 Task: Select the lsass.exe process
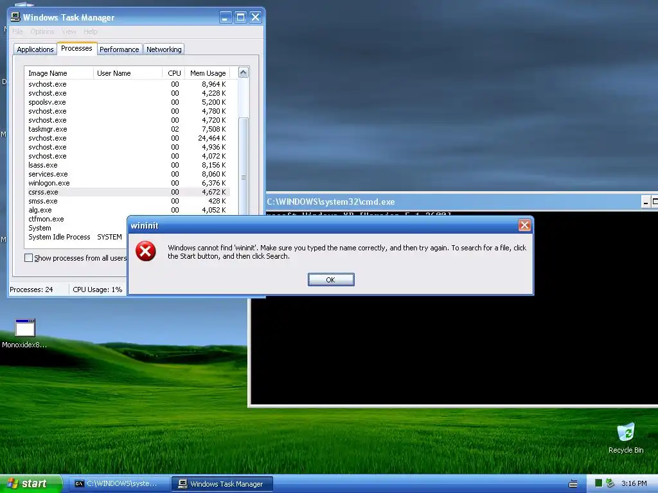[127, 165]
